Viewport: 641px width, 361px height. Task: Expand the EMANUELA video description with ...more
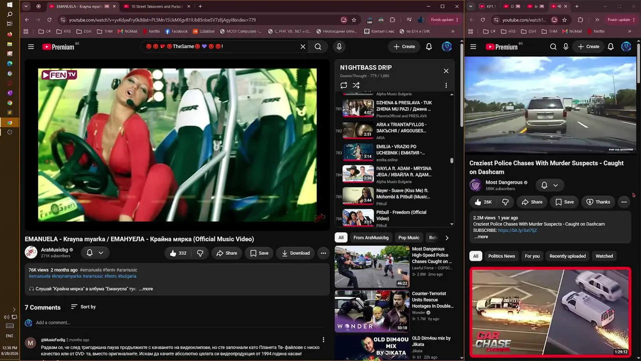click(x=146, y=289)
